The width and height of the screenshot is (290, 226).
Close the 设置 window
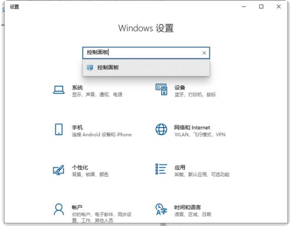click(x=278, y=7)
